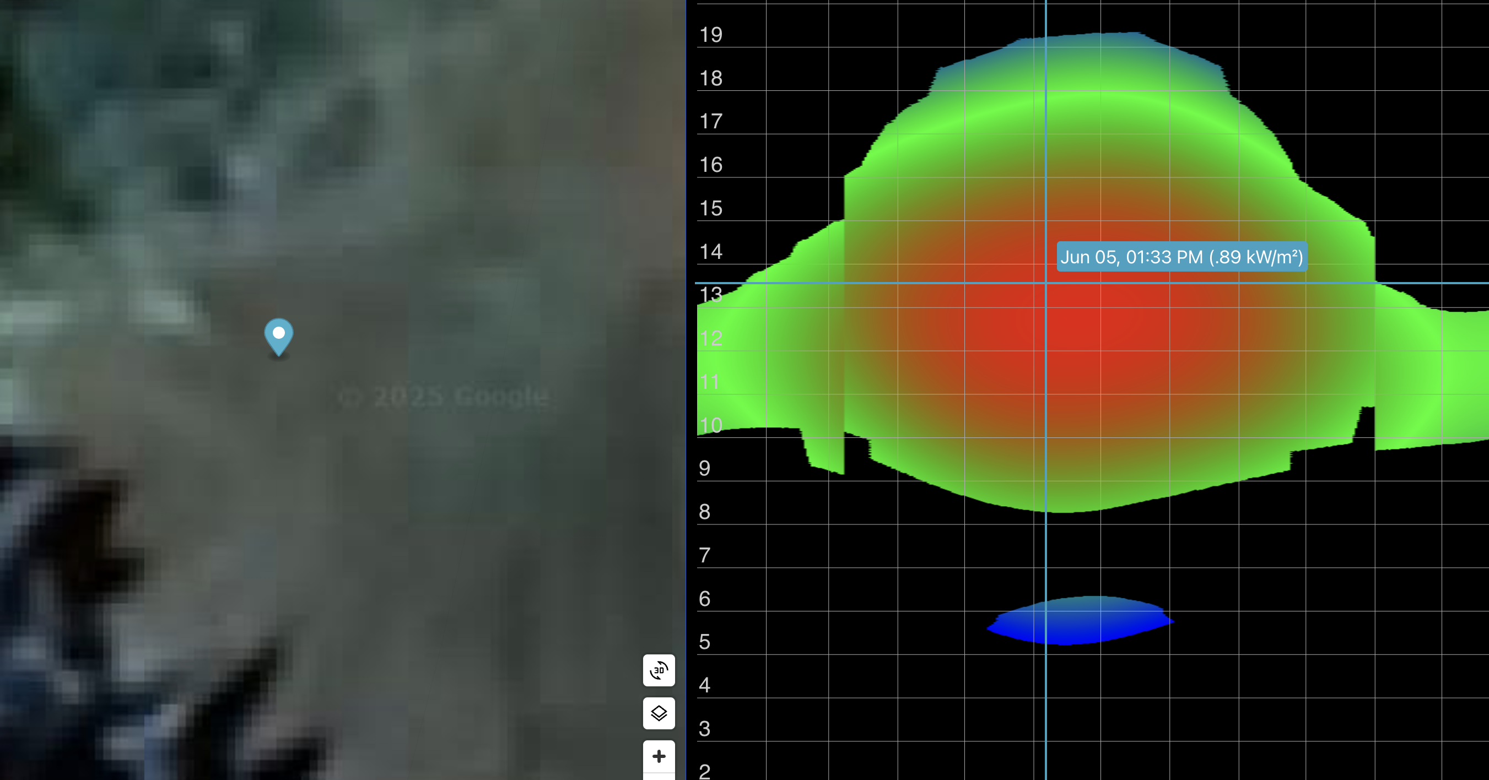
Task: Select the hour 19 axis label
Action: tap(711, 35)
